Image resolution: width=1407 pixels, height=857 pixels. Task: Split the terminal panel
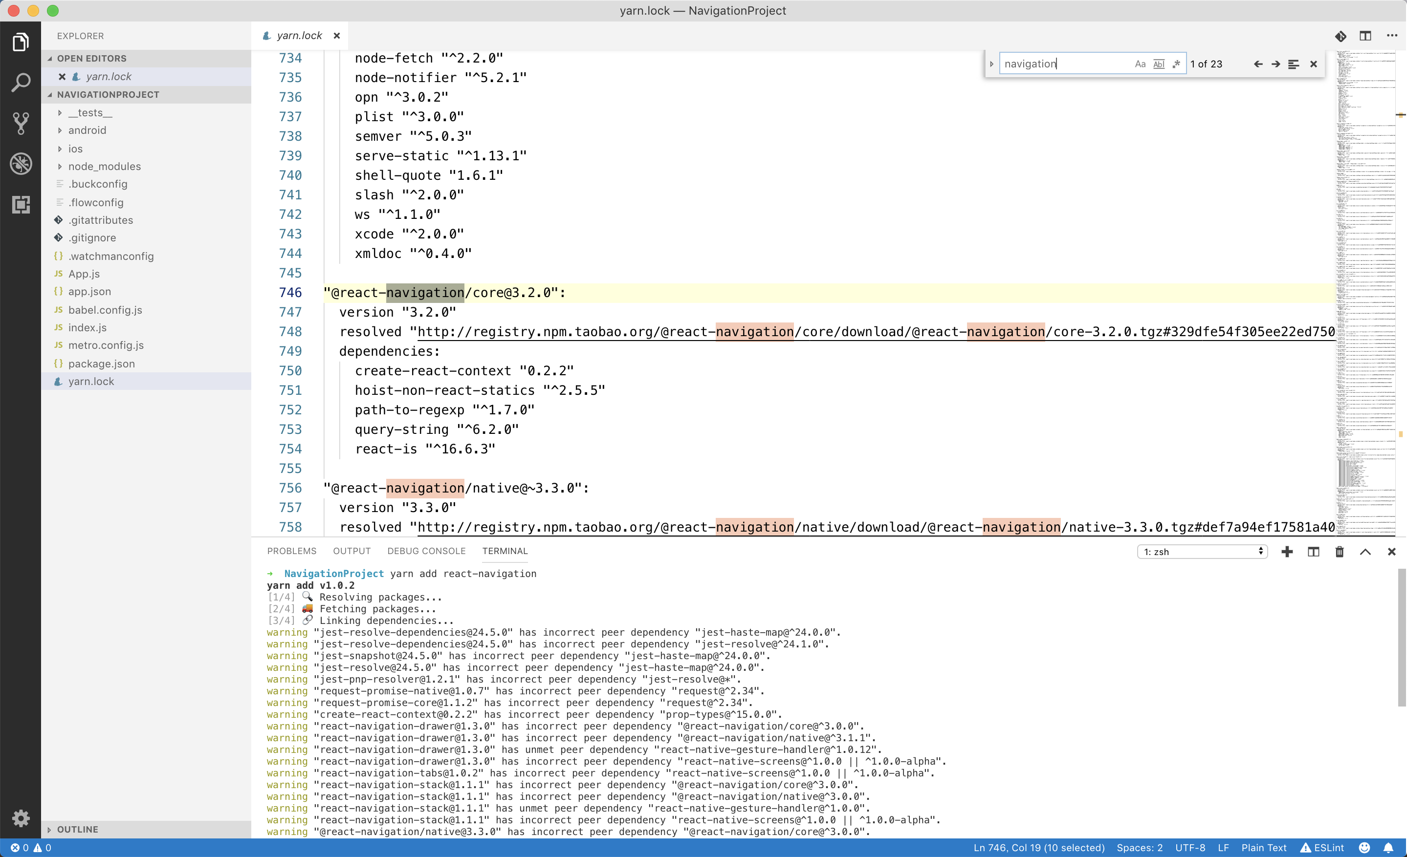1313,552
